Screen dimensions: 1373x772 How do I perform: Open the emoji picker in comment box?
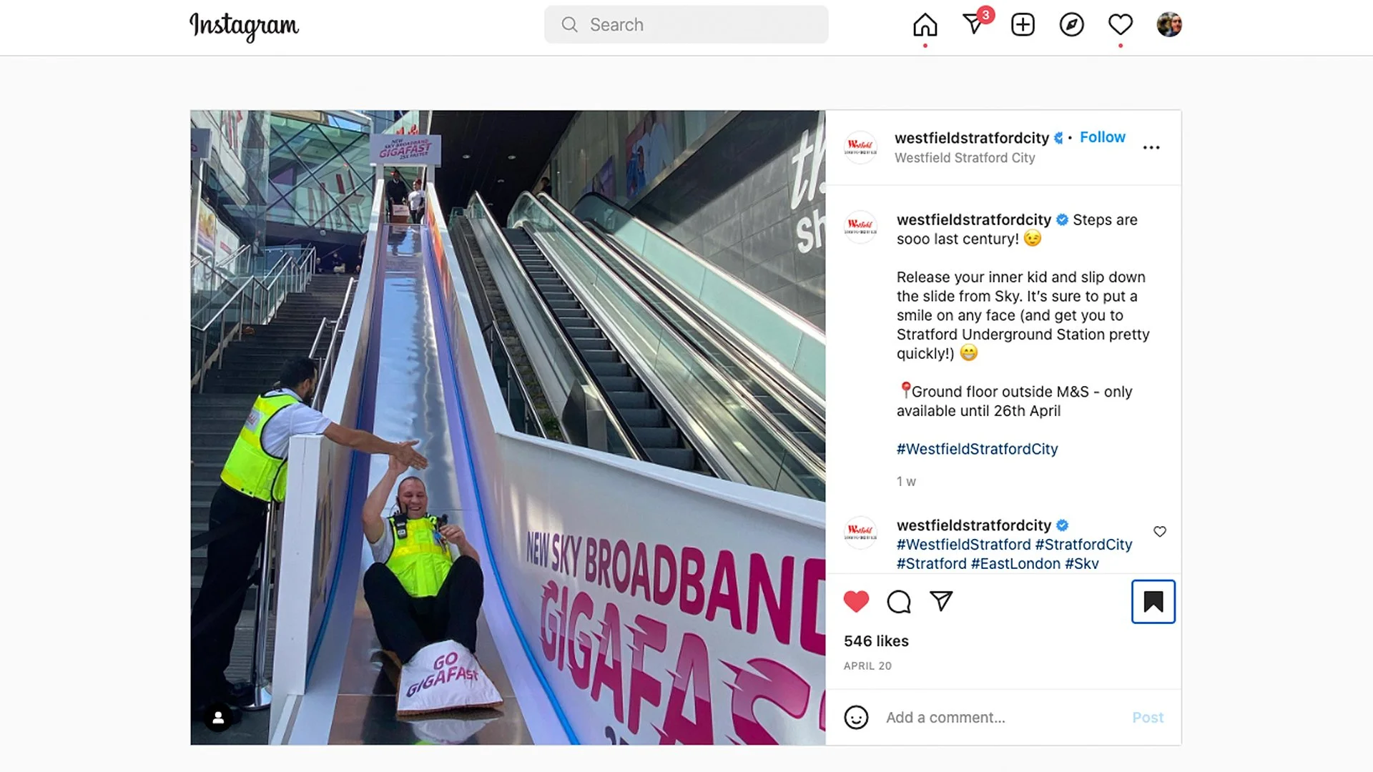coord(856,717)
